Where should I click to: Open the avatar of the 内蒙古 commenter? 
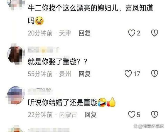[x=16, y=95]
